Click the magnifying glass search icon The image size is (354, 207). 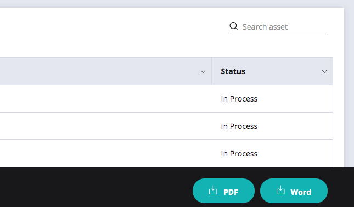[x=234, y=26]
